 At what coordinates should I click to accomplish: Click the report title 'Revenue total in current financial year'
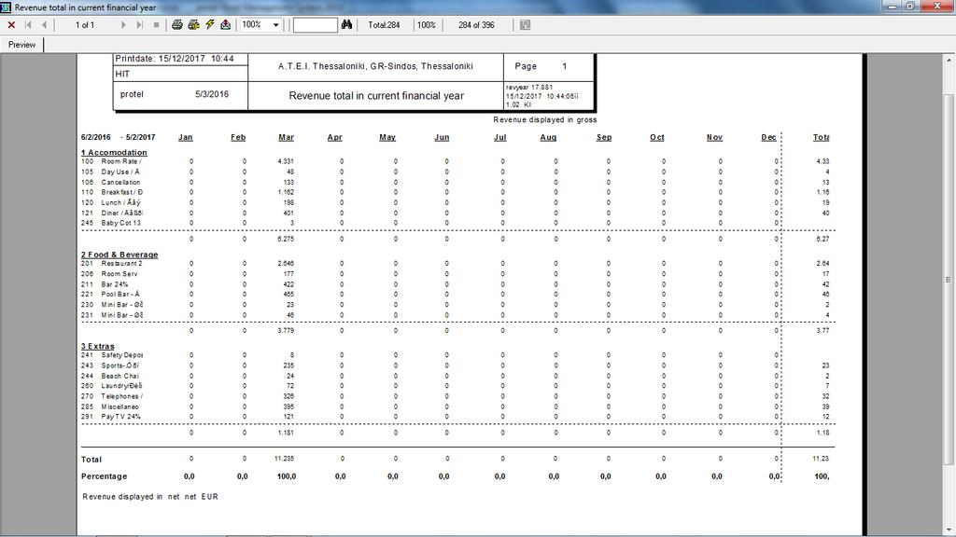376,96
